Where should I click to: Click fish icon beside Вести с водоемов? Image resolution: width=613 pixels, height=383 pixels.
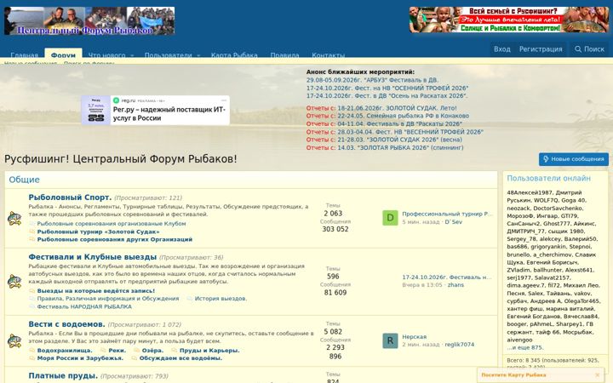(14, 340)
